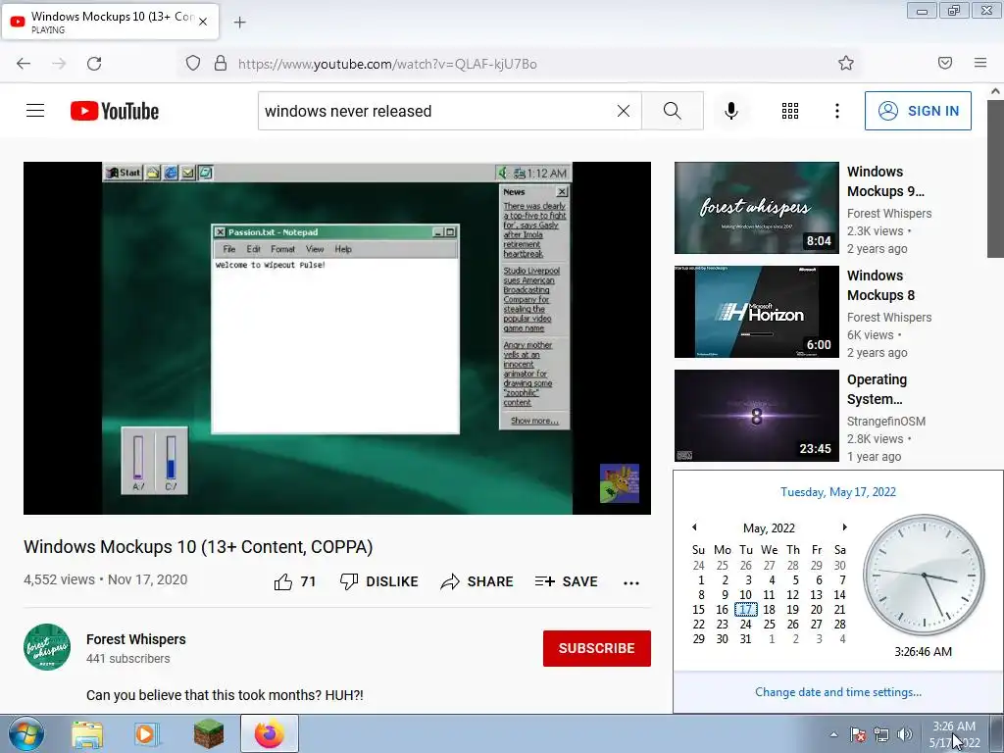Bookmark this page with the star
Viewport: 1004px width, 753px height.
[x=846, y=63]
